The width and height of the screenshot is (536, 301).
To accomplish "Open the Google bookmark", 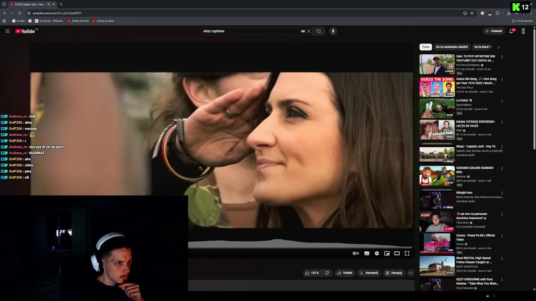I will click(18, 20).
